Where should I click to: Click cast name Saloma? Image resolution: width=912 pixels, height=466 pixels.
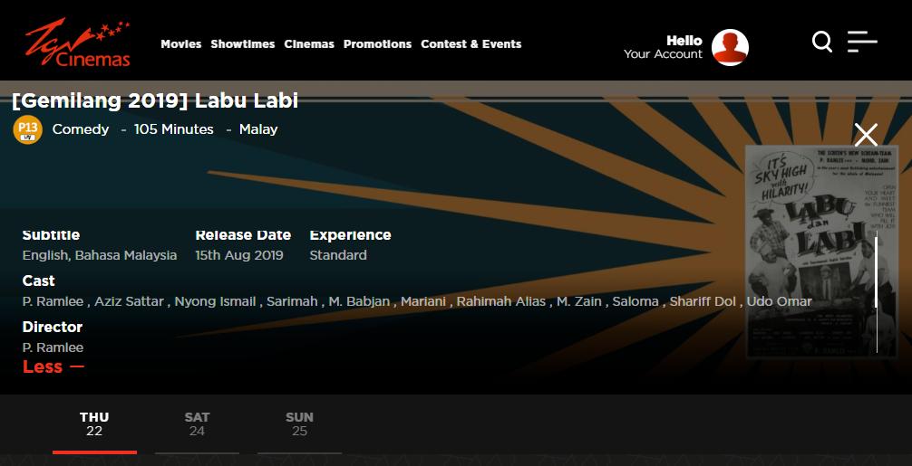click(x=635, y=301)
